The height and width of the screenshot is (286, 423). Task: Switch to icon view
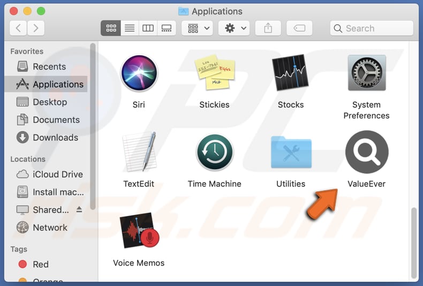[111, 28]
